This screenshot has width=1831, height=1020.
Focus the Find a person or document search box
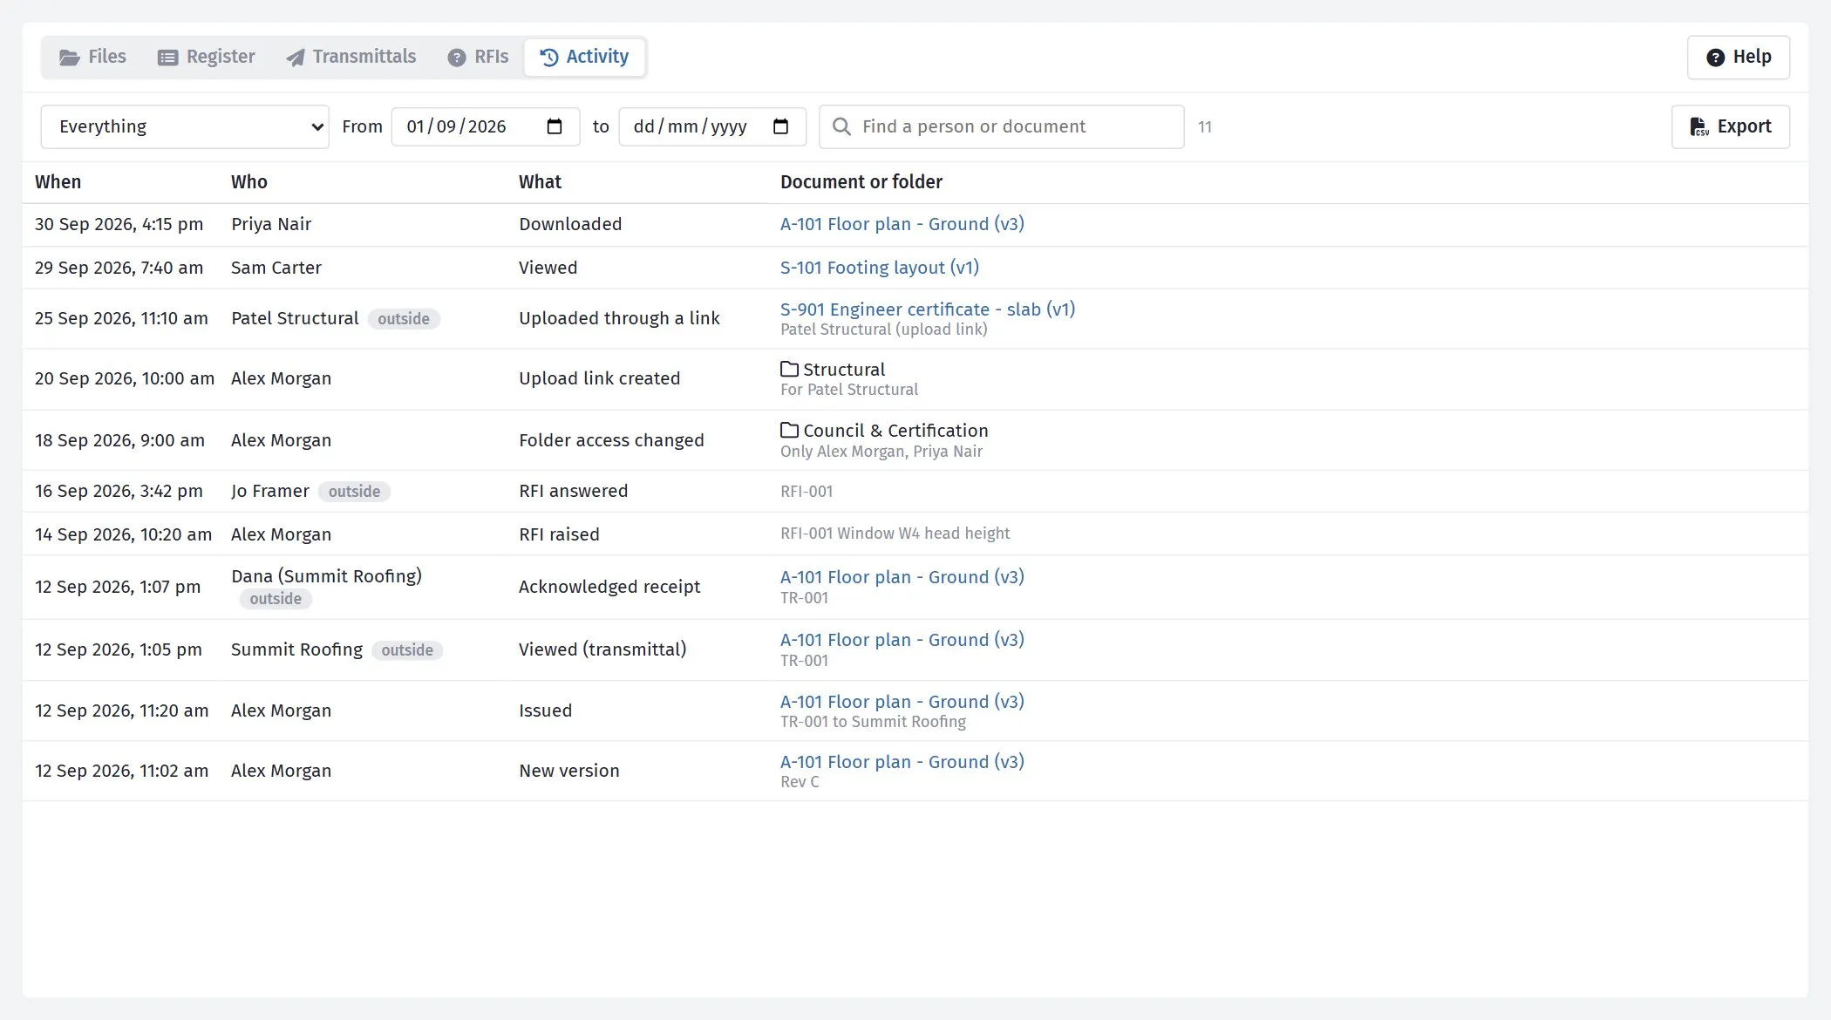pyautogui.click(x=1001, y=126)
